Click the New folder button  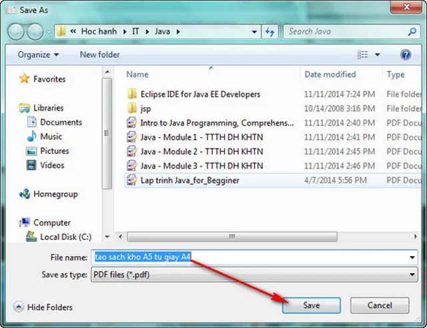99,55
